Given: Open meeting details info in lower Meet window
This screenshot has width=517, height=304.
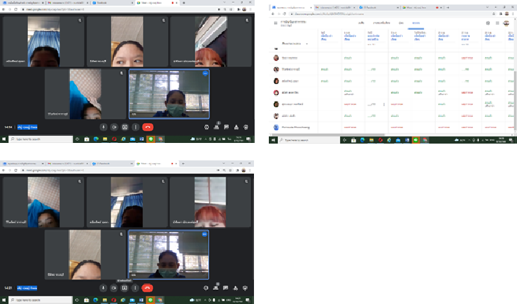Looking at the screenshot, I should pos(206,288).
